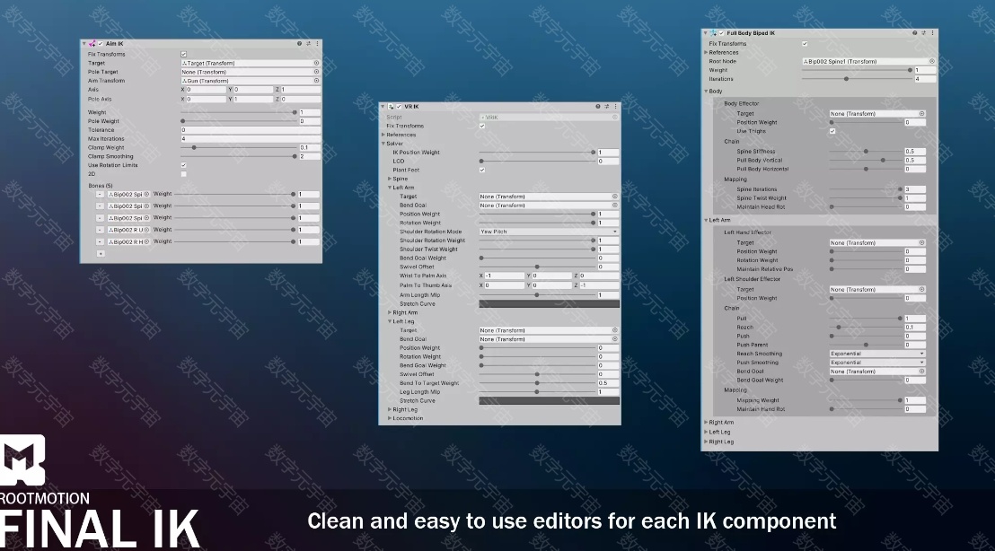The height and width of the screenshot is (551, 995).
Task: Open VR IK help reference icon
Action: point(598,107)
